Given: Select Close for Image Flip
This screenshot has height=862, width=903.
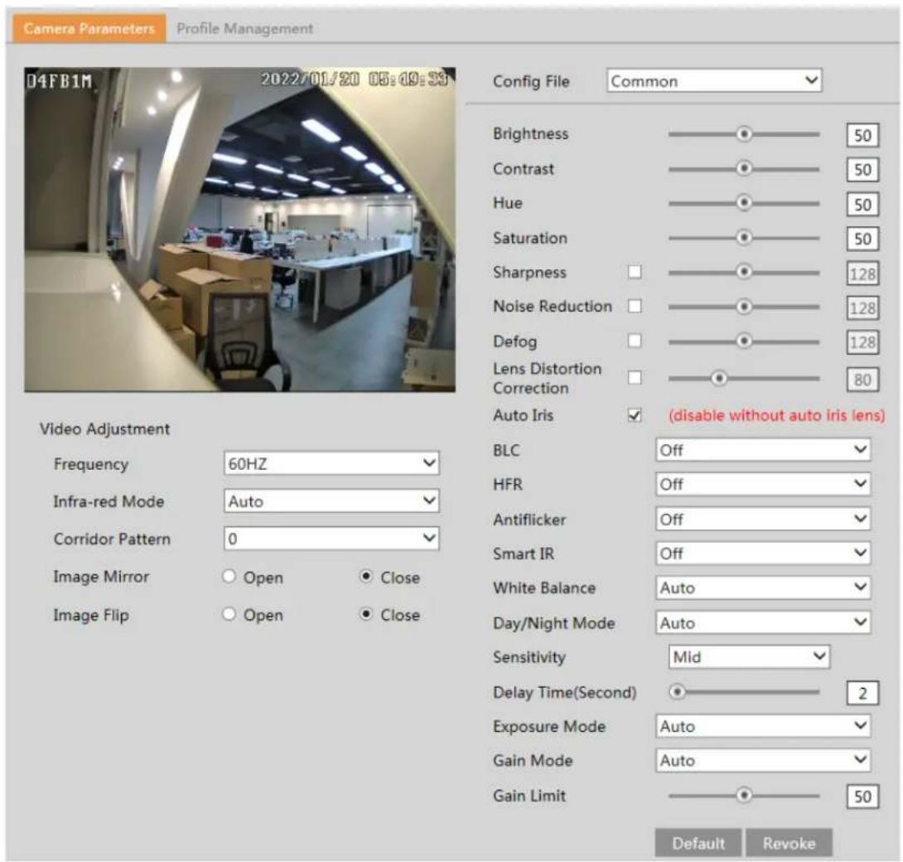Looking at the screenshot, I should 365,614.
